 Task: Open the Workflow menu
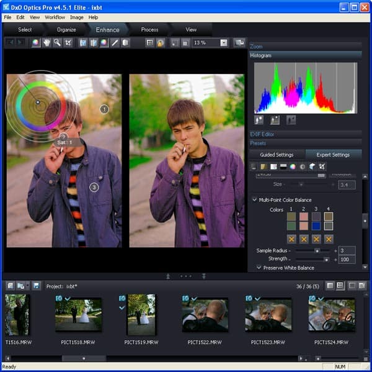click(x=55, y=17)
